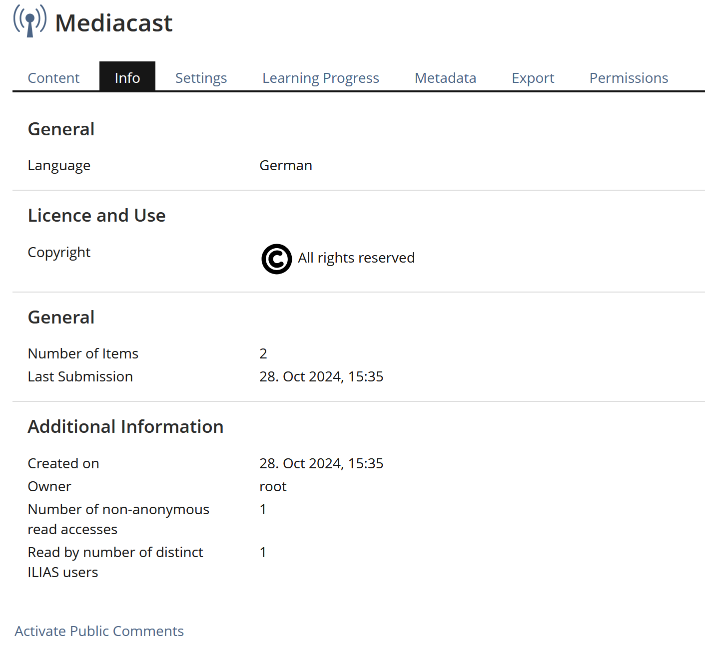
Task: Click the Mediacast page title
Action: point(113,23)
